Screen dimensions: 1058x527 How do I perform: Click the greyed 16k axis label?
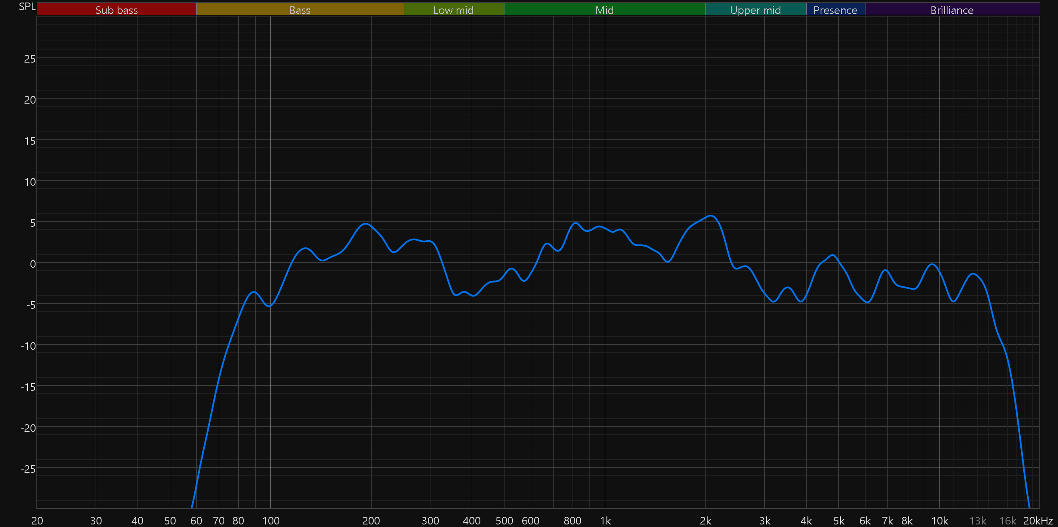click(x=1008, y=521)
